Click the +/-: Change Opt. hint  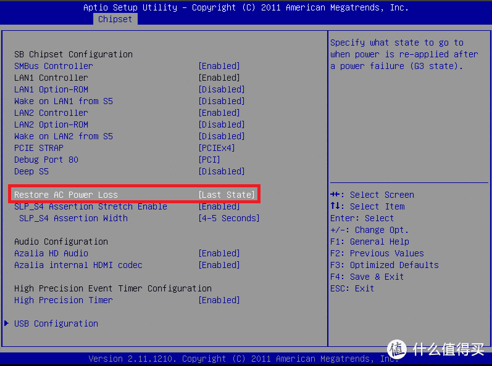pyautogui.click(x=369, y=230)
